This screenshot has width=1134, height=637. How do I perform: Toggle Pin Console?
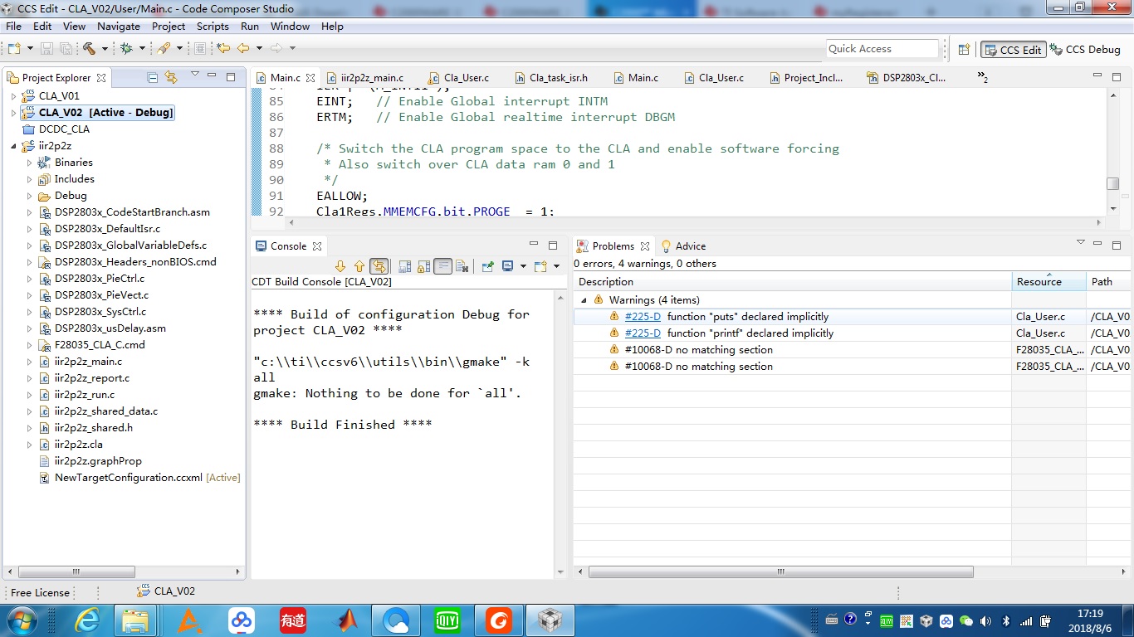tap(488, 266)
